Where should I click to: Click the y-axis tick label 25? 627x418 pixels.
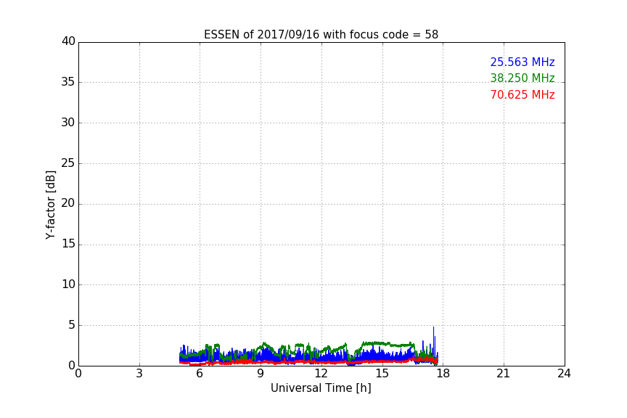click(x=68, y=163)
